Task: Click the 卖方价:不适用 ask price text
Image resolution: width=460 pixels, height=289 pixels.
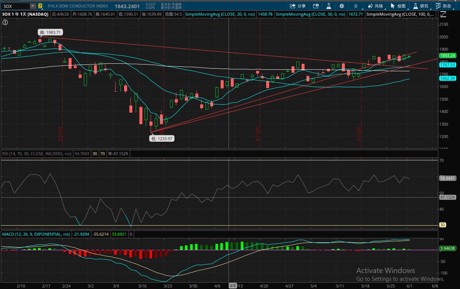Action: 171,8
